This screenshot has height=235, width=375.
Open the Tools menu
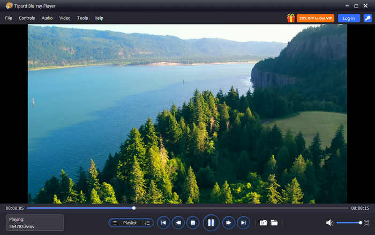(x=82, y=18)
